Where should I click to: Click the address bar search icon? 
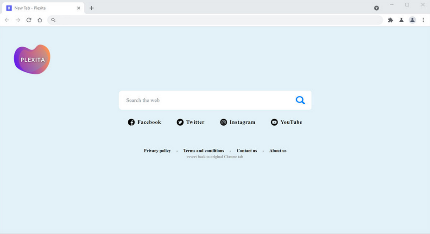(53, 20)
